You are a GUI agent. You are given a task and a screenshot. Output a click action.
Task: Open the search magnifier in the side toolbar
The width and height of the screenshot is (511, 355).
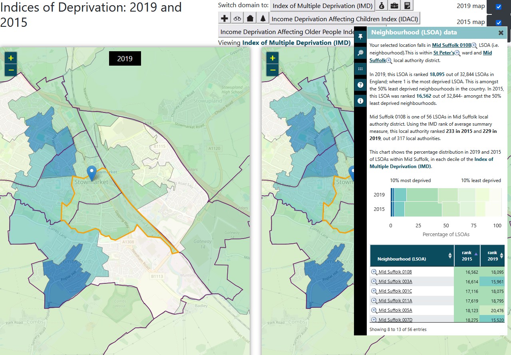(x=360, y=53)
